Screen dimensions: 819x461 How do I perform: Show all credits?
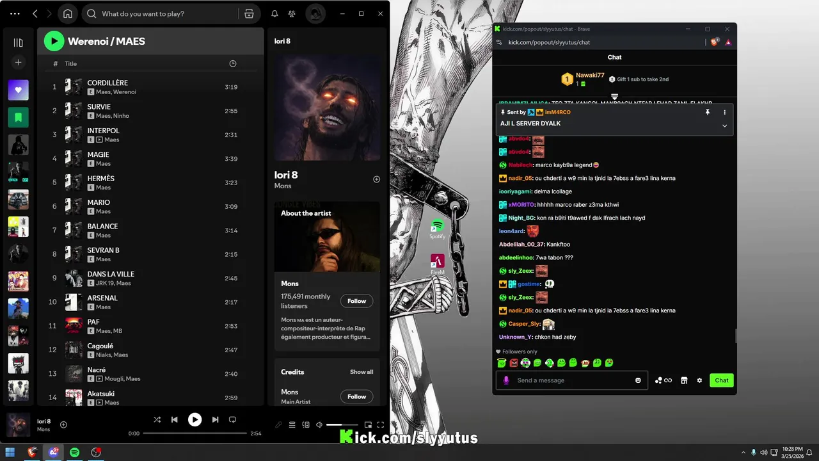coord(362,372)
